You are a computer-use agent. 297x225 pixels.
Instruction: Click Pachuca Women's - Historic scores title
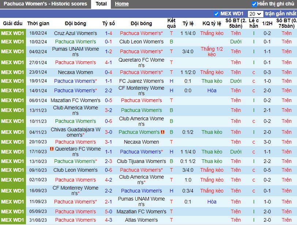[x=45, y=4]
